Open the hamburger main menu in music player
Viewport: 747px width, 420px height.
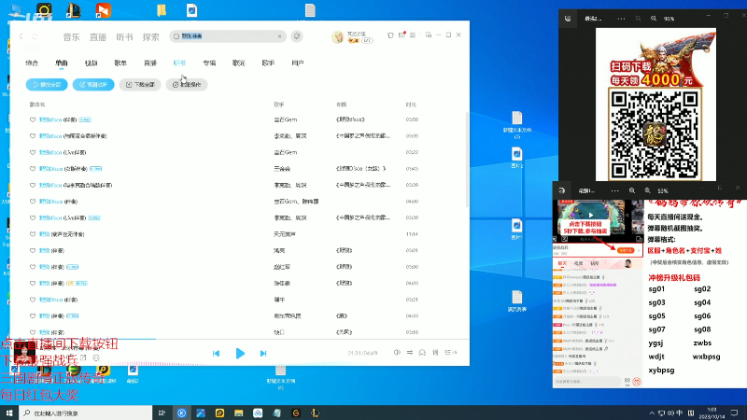(413, 35)
